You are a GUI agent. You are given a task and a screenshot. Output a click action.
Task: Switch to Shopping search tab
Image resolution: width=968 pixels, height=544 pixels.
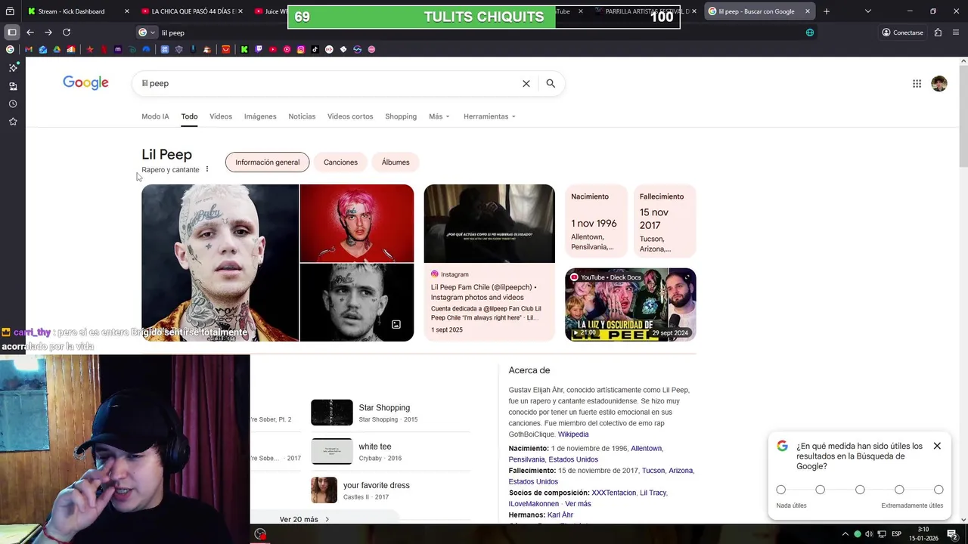click(x=401, y=116)
